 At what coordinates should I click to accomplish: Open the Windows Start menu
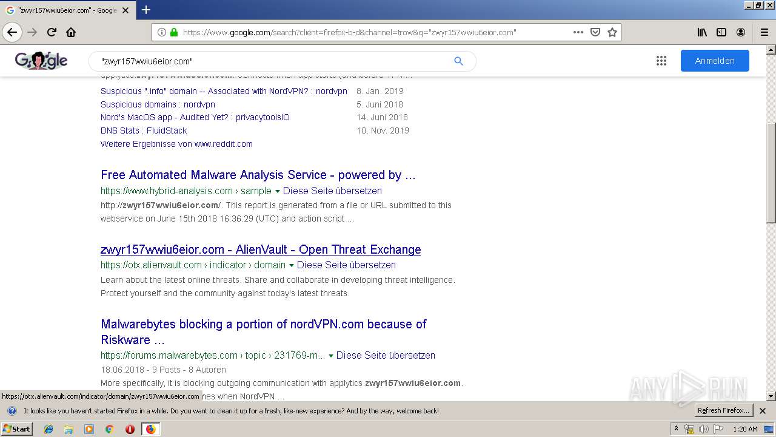(x=16, y=429)
